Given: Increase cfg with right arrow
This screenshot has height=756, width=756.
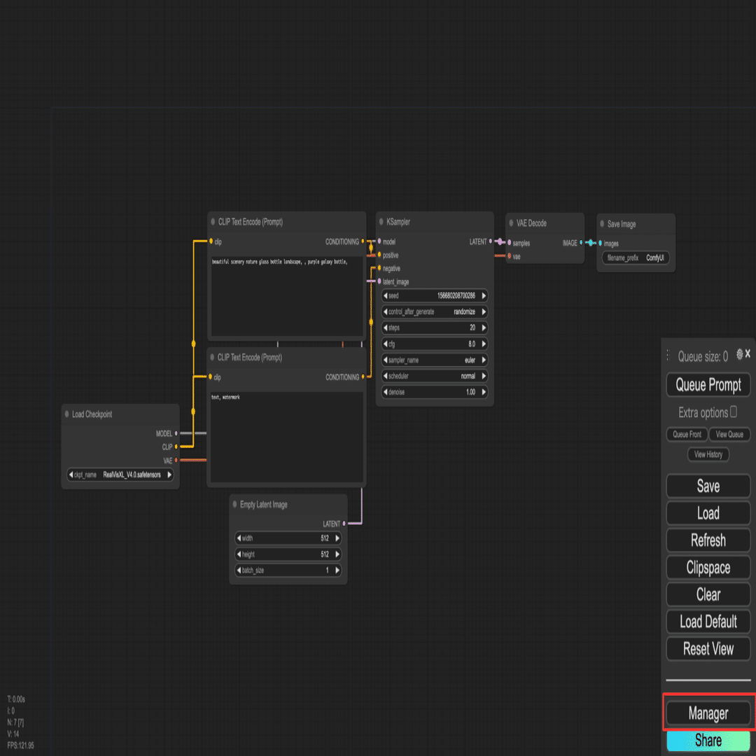Looking at the screenshot, I should click(x=484, y=344).
